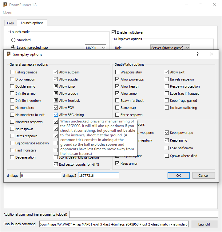Uncheck Allow armor
The image size is (222, 232).
click(117, 93)
